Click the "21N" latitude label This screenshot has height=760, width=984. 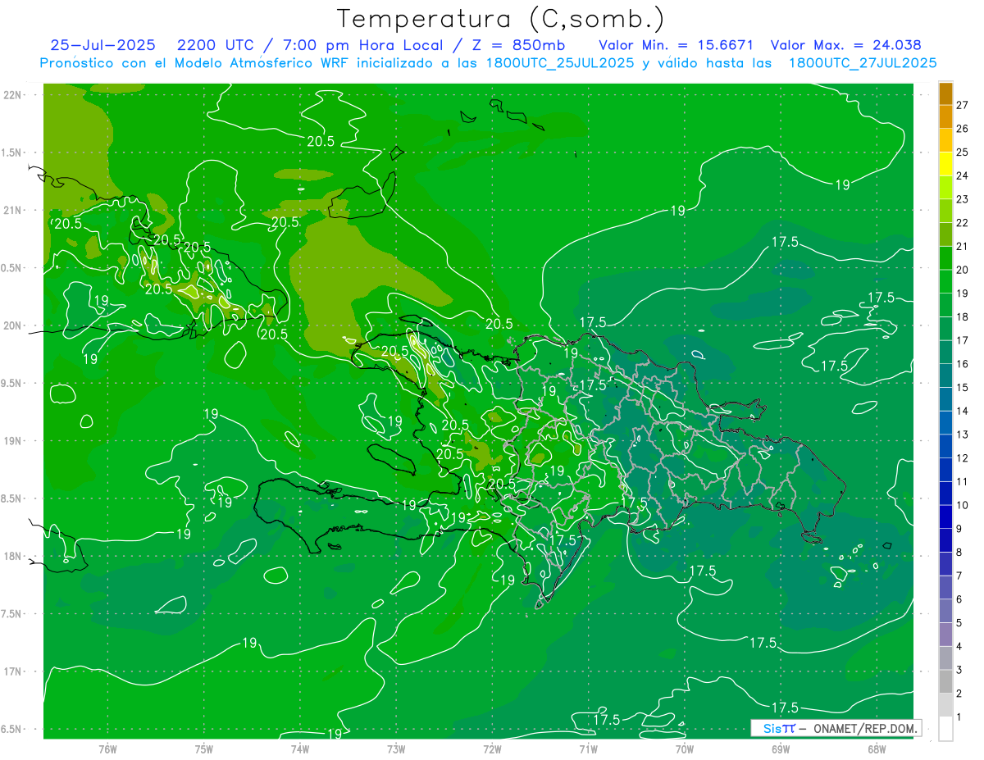click(13, 210)
